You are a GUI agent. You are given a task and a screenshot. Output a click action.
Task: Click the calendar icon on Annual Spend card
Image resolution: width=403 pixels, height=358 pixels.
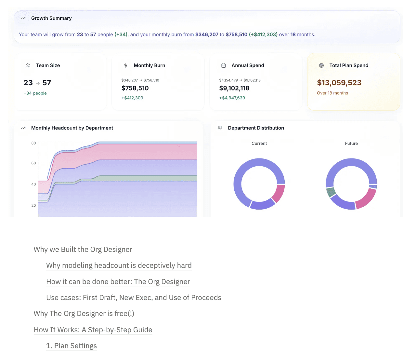224,65
